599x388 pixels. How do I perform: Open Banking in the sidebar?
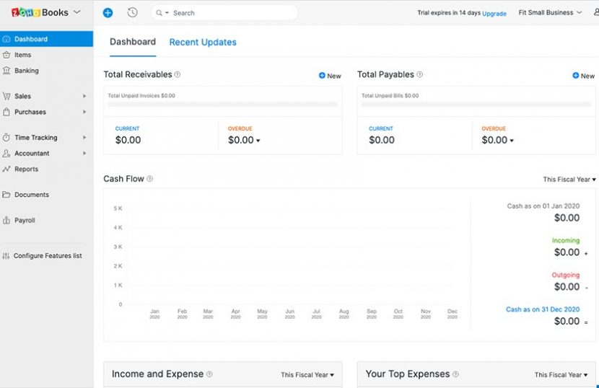tap(46, 70)
